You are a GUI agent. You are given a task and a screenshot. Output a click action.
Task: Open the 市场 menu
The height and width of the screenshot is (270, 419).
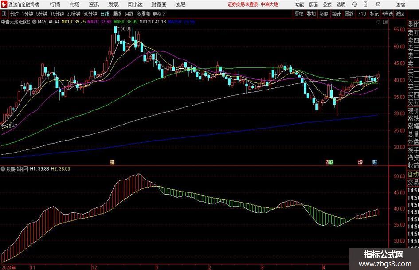(74, 4)
